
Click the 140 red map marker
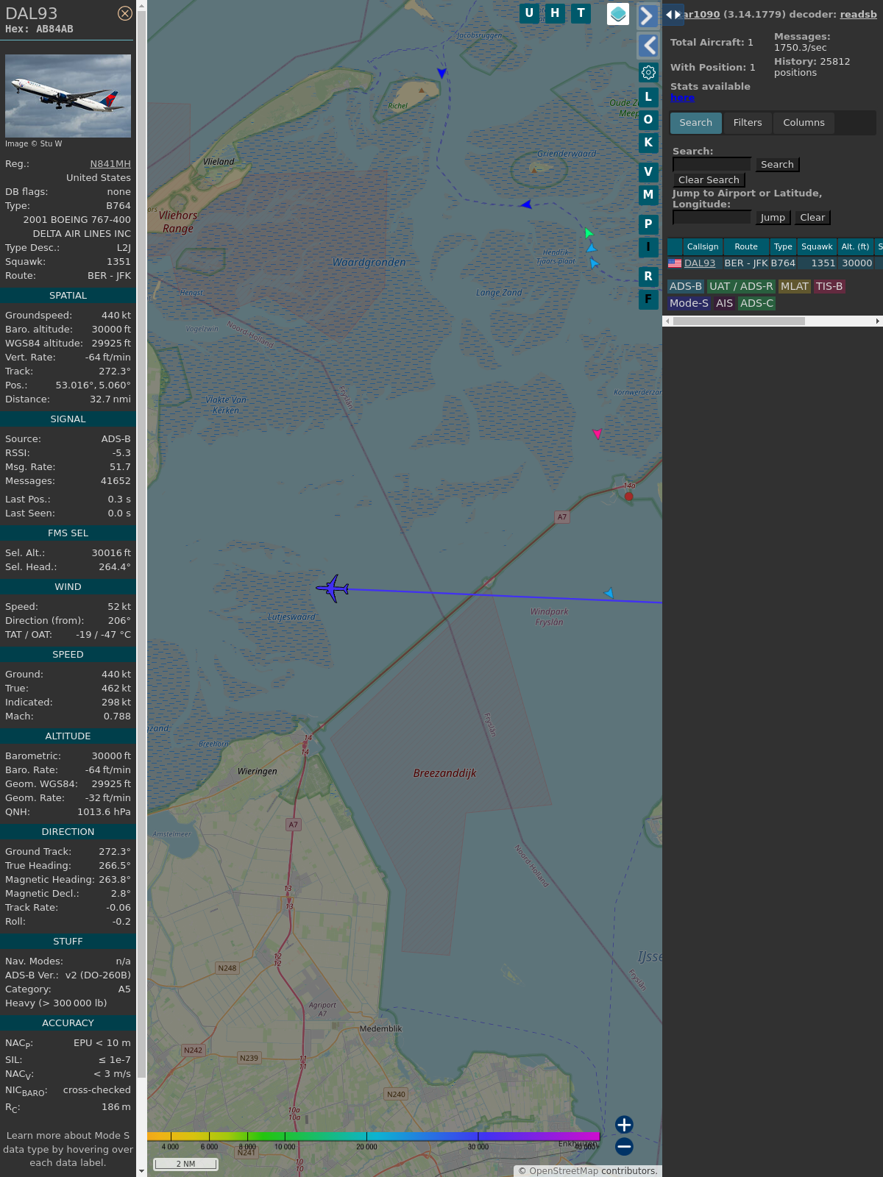[628, 496]
